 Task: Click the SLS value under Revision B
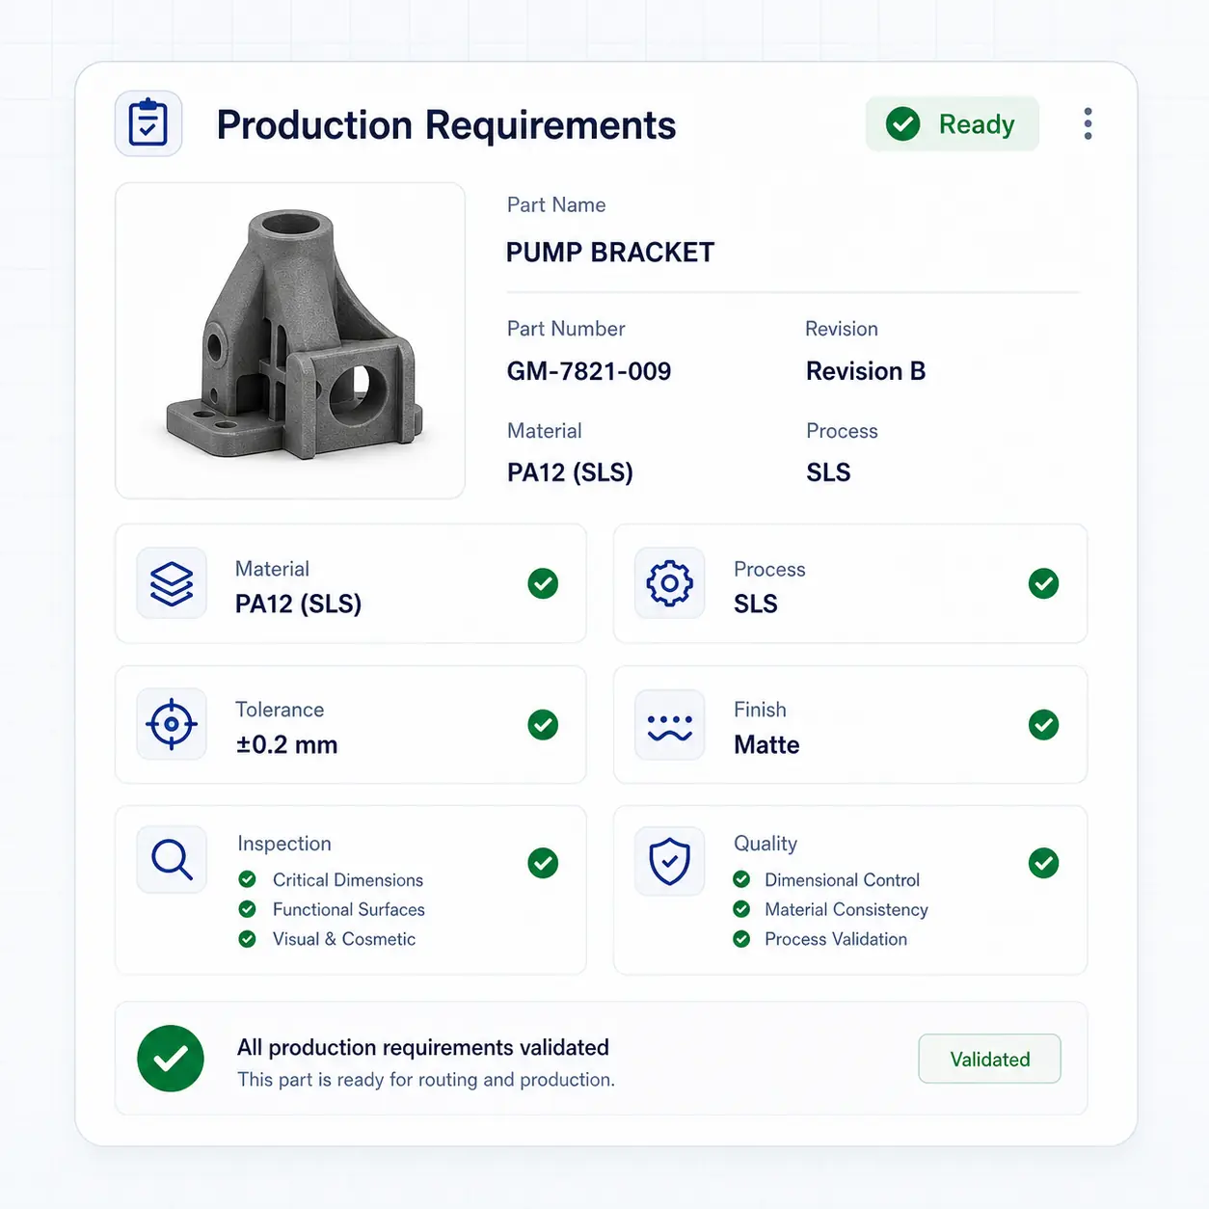tap(829, 472)
